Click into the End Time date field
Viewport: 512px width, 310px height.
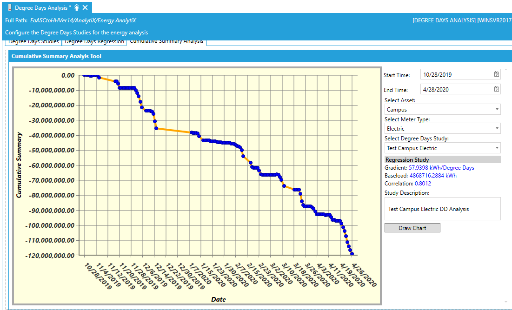[456, 89]
